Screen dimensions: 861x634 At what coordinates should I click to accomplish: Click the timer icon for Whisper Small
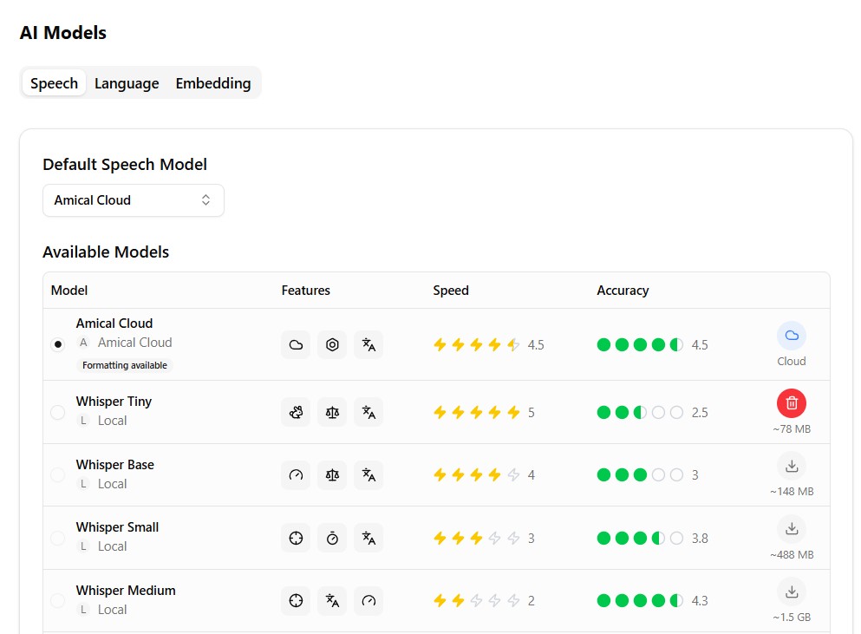tap(332, 538)
